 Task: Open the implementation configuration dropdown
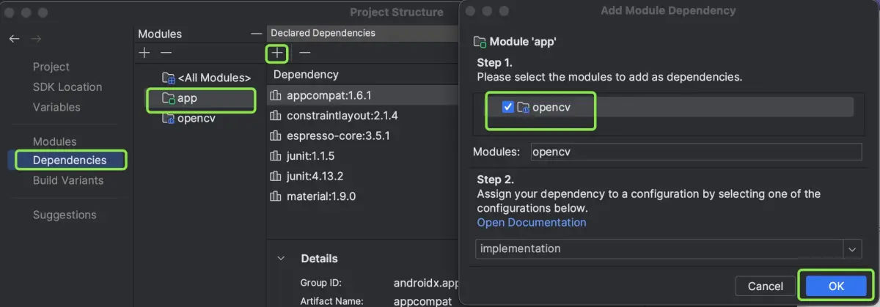[852, 249]
